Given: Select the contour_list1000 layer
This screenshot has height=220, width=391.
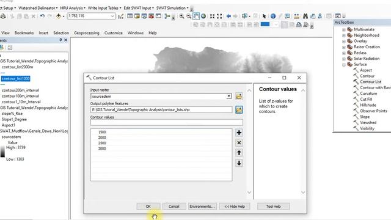Looking at the screenshot, I should [15, 79].
